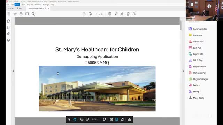Open the Layers panel

pyautogui.click(x=8, y=40)
